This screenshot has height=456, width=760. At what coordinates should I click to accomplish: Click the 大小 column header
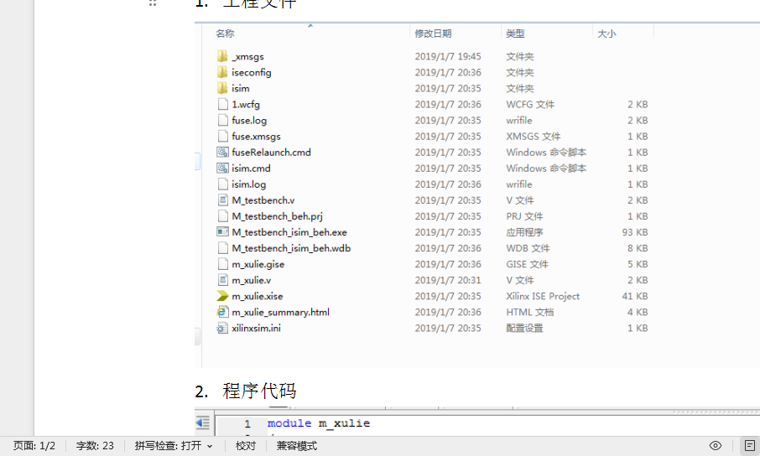pos(606,34)
